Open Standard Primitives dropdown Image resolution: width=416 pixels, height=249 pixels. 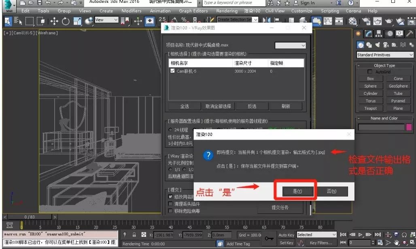click(385, 55)
